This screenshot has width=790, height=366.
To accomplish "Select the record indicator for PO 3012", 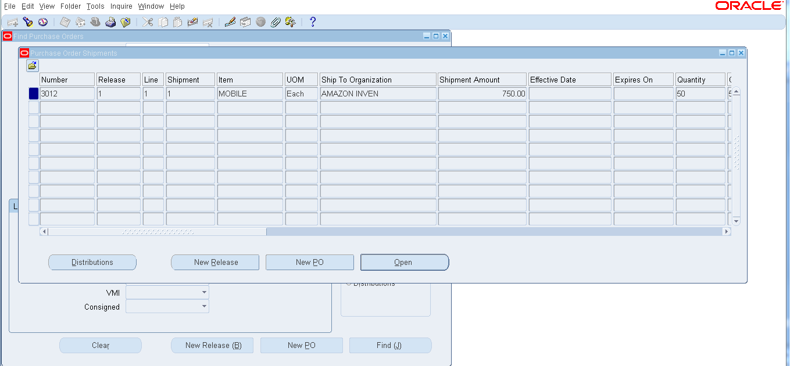I will click(x=34, y=94).
